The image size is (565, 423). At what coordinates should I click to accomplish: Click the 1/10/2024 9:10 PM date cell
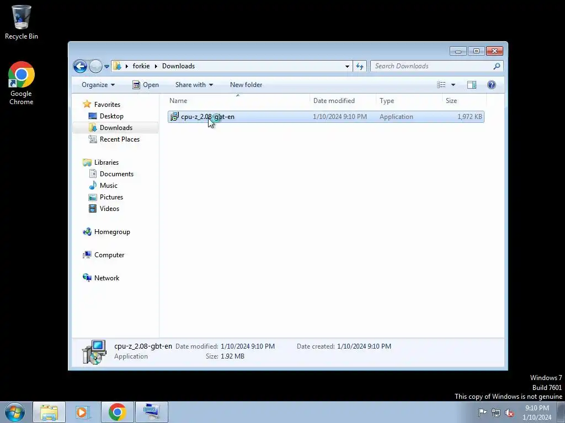coord(340,117)
